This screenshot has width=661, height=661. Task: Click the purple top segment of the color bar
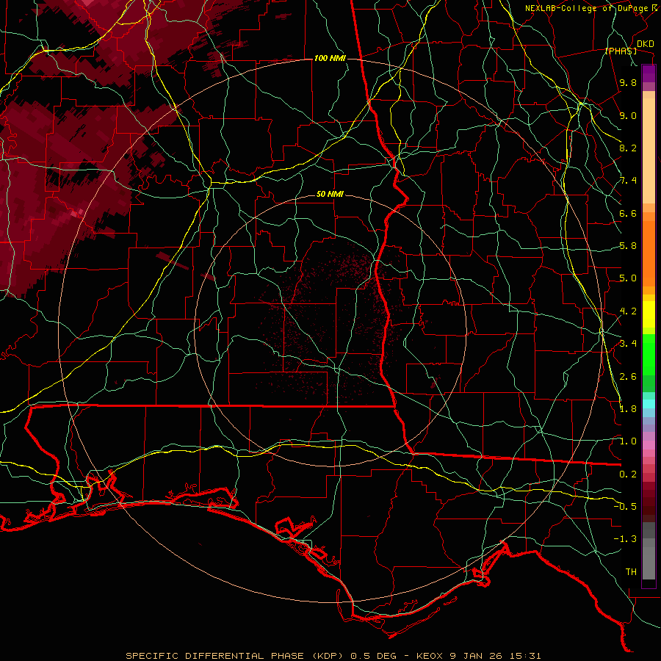[x=649, y=73]
